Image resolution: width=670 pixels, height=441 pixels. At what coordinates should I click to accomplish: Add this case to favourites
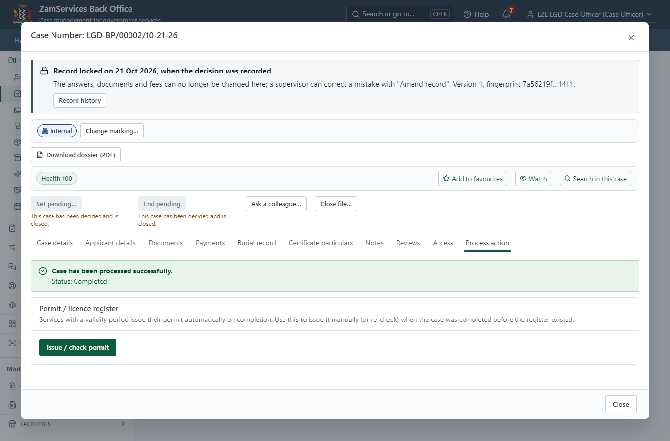click(473, 179)
